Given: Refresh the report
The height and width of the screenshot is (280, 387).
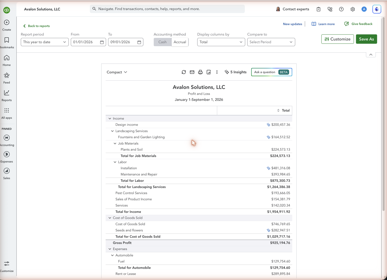Looking at the screenshot, I should point(184,72).
